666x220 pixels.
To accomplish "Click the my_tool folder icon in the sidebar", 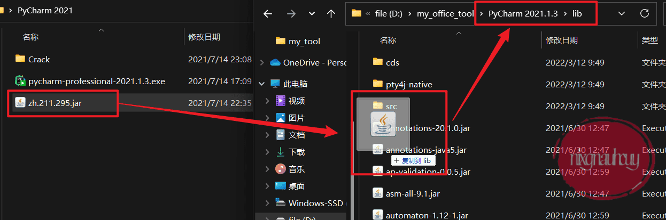I will click(x=280, y=41).
